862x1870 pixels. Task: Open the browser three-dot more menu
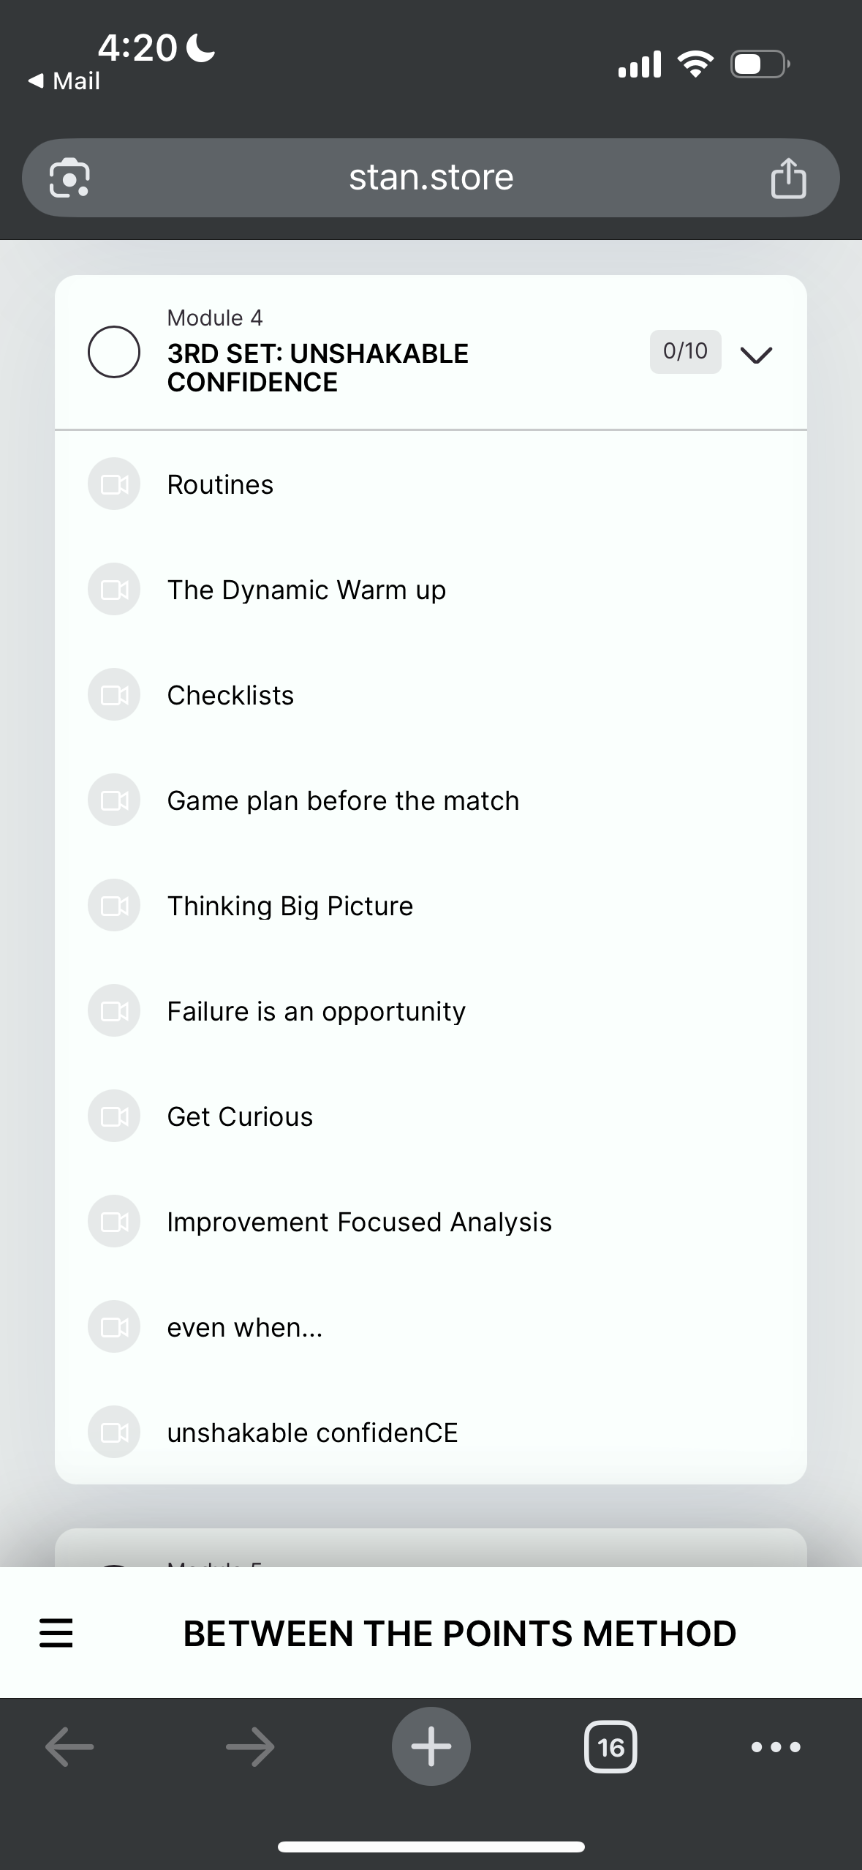[776, 1747]
